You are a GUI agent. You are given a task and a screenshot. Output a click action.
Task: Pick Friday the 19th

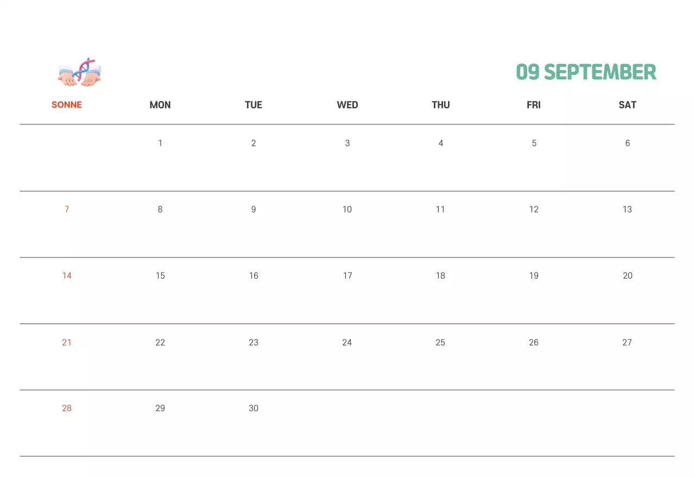tap(534, 276)
